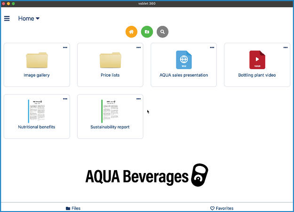Click the green add folder button

pos(147,31)
